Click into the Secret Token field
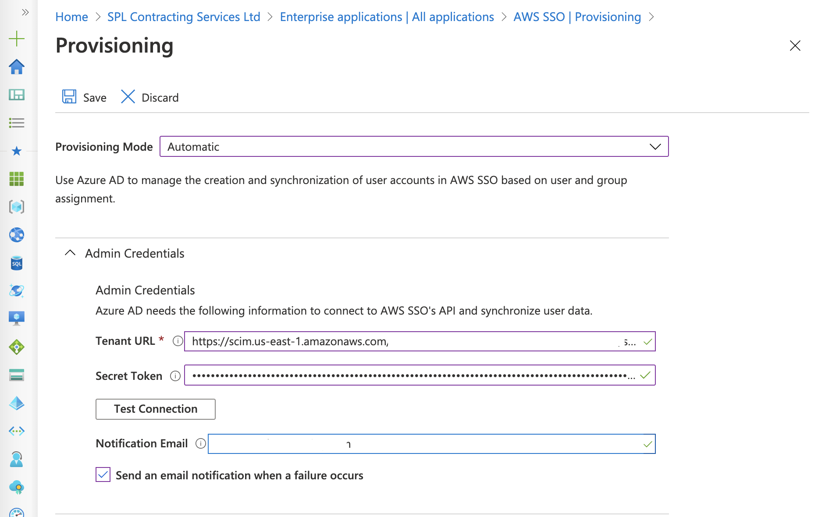 point(420,375)
